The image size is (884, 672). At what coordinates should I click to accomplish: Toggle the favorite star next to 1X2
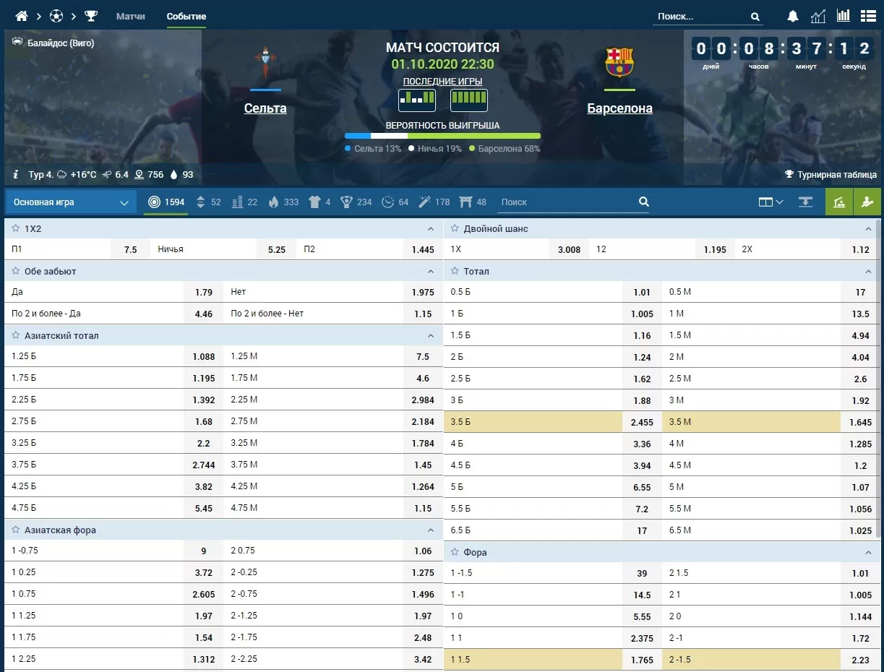coord(15,228)
